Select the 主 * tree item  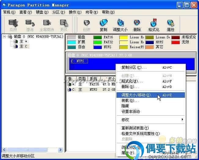24,41
